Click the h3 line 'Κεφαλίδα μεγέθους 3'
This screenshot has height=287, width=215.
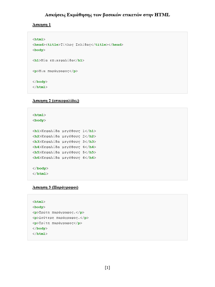tap(64, 142)
